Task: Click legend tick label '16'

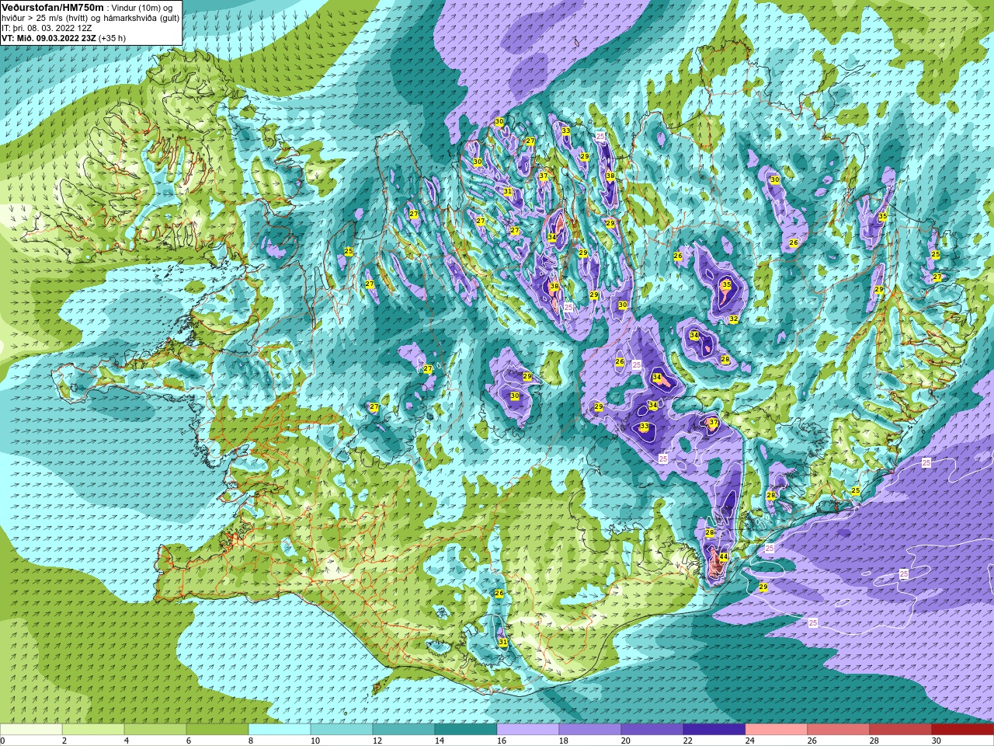Action: (501, 741)
